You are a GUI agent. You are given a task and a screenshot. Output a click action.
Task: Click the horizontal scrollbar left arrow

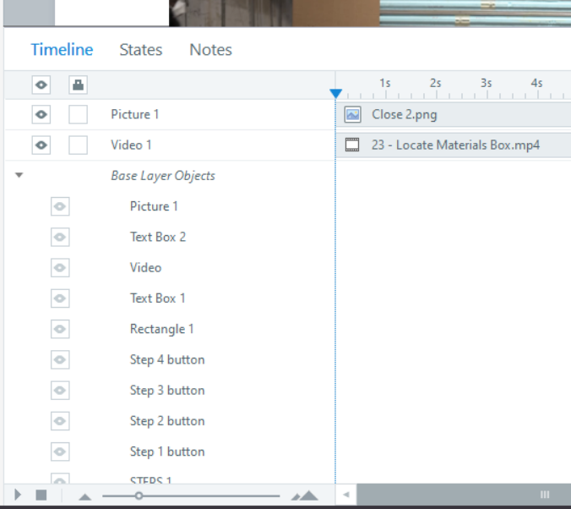[x=346, y=495]
